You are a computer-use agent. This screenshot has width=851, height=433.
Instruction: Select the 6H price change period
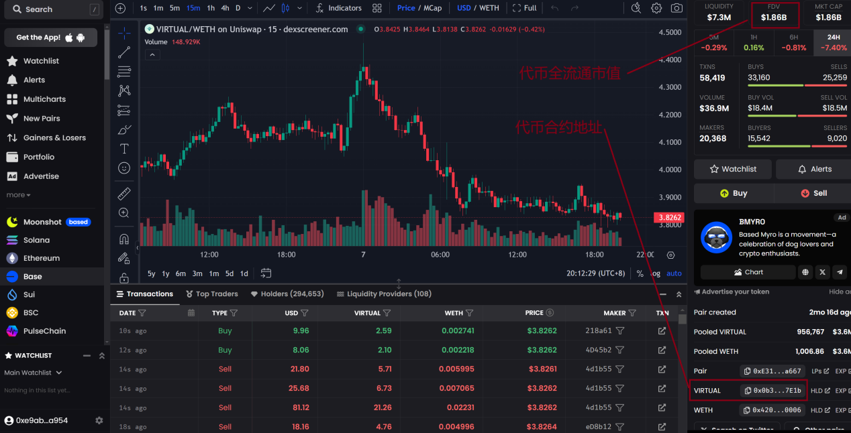tap(794, 43)
